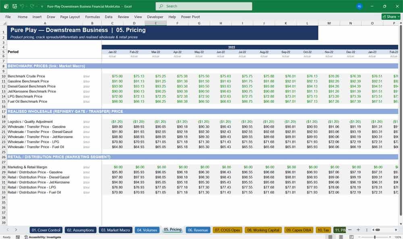Go to 03. Market Macro sheet

pyautogui.click(x=116, y=230)
